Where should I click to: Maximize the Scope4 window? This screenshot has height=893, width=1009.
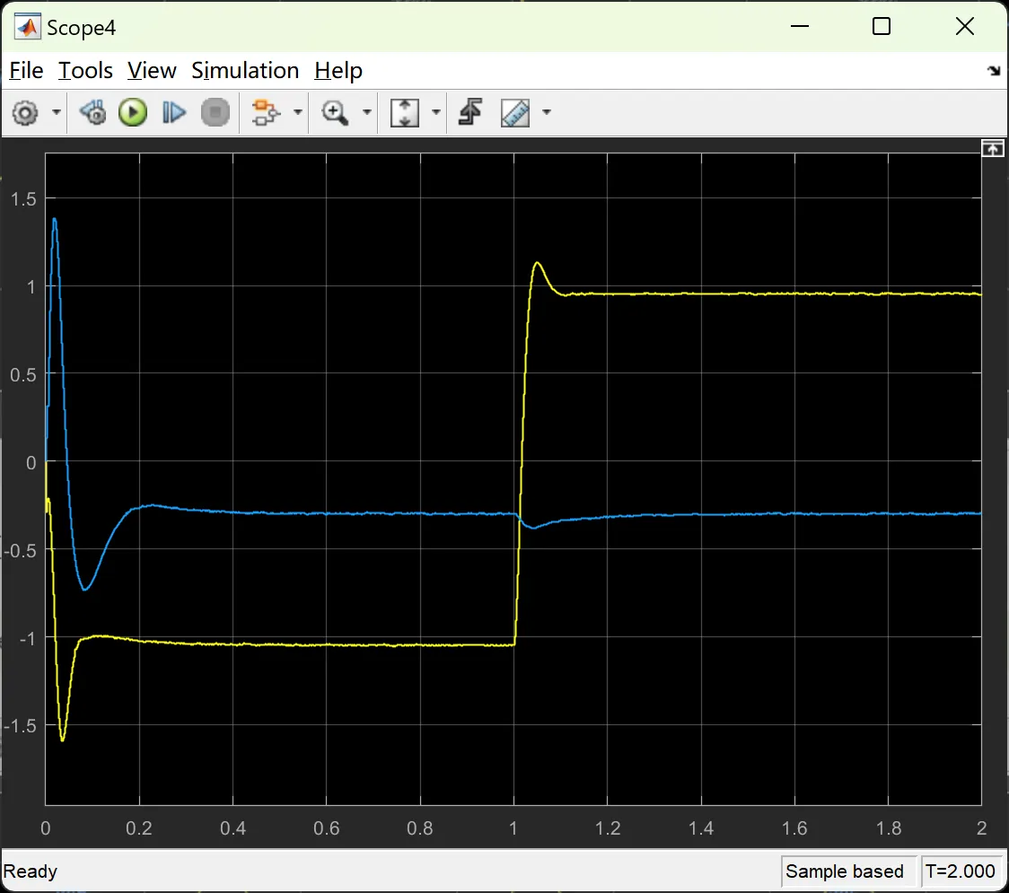pyautogui.click(x=881, y=26)
